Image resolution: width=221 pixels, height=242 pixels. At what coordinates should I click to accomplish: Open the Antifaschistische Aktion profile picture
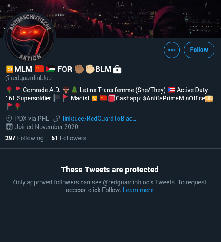tap(30, 37)
